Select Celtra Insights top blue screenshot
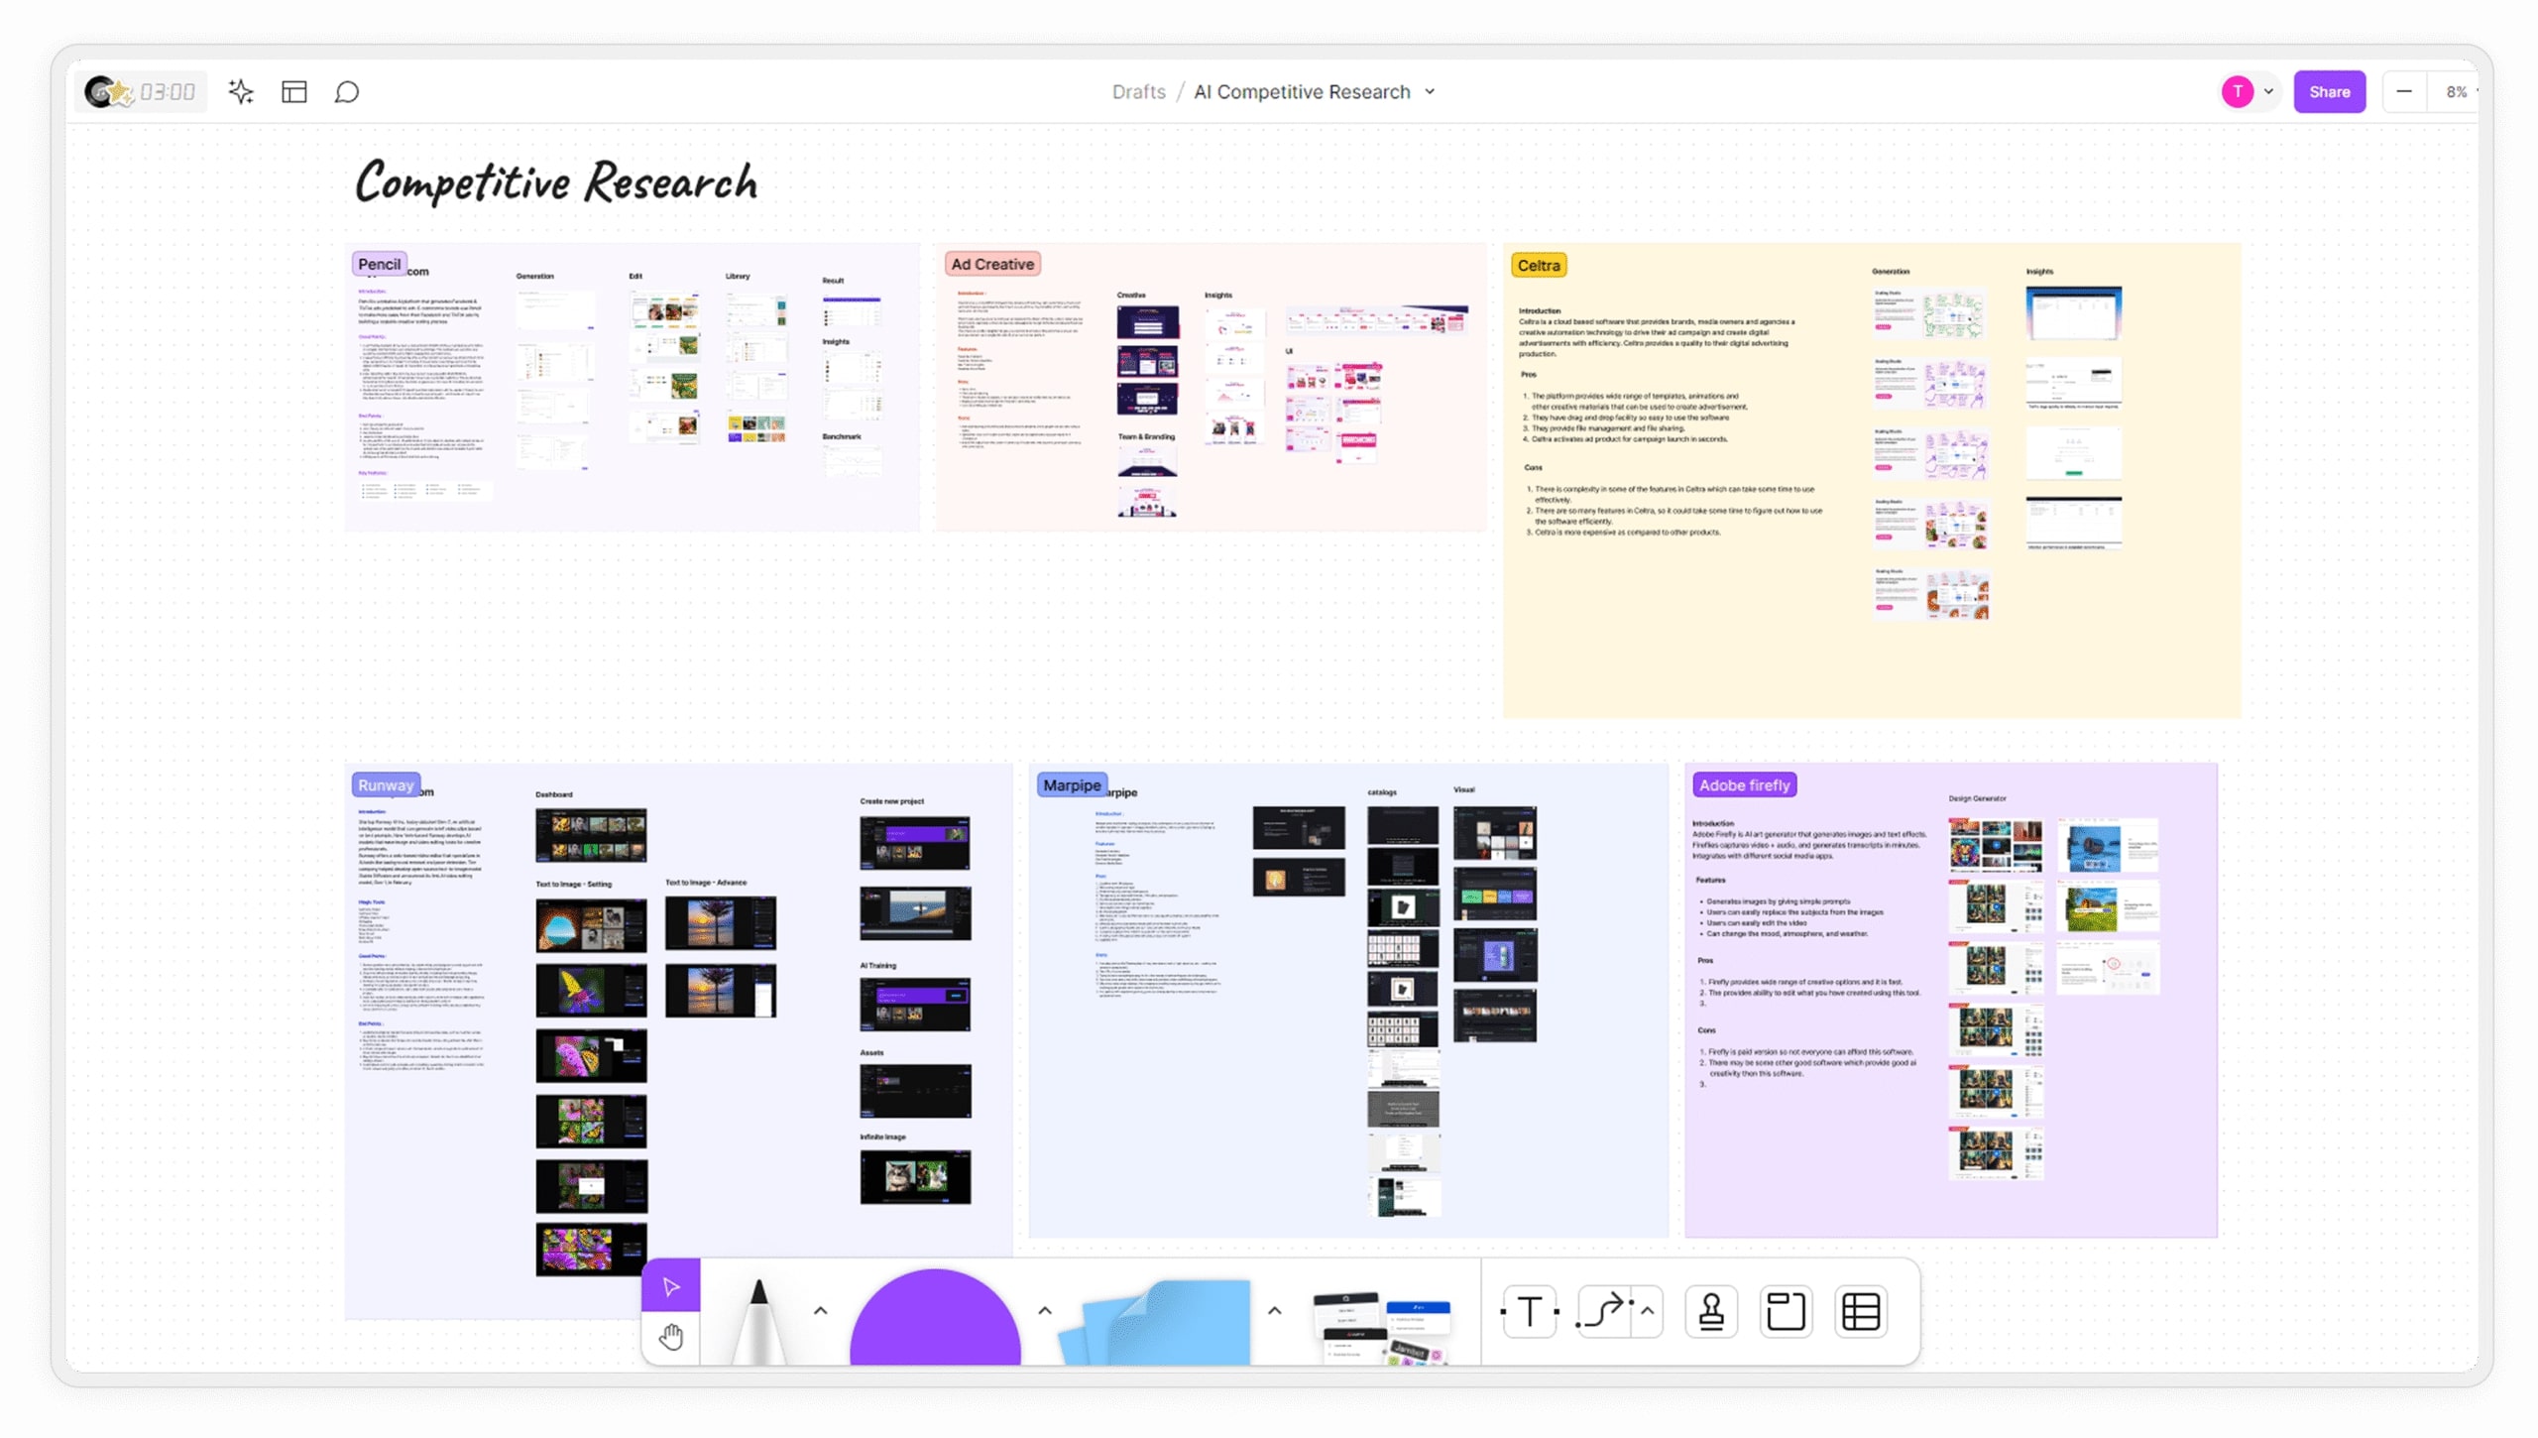The width and height of the screenshot is (2538, 1438). pos(2073,313)
